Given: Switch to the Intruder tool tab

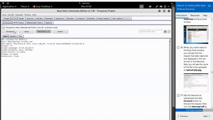Looking at the screenshot, I should (39, 19).
